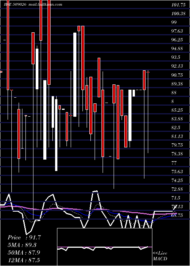Click the 77 price axis label
Image resolution: width=190 pixels, height=266 pixels.
point(174,163)
